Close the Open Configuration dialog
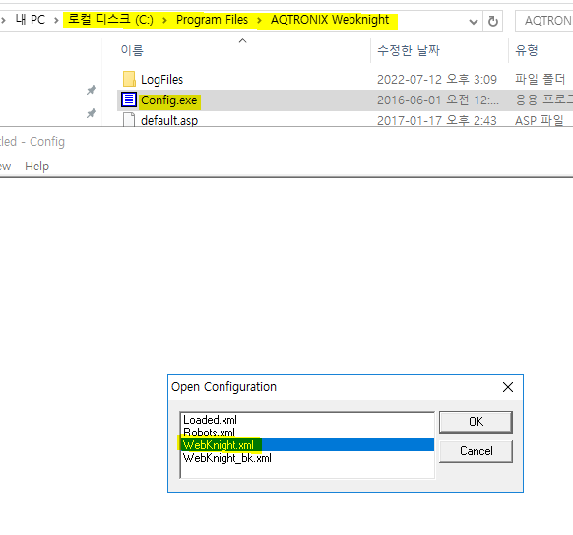 (x=508, y=387)
